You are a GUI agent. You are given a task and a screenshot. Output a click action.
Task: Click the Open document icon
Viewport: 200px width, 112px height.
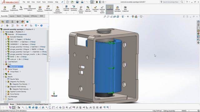(72, 2)
